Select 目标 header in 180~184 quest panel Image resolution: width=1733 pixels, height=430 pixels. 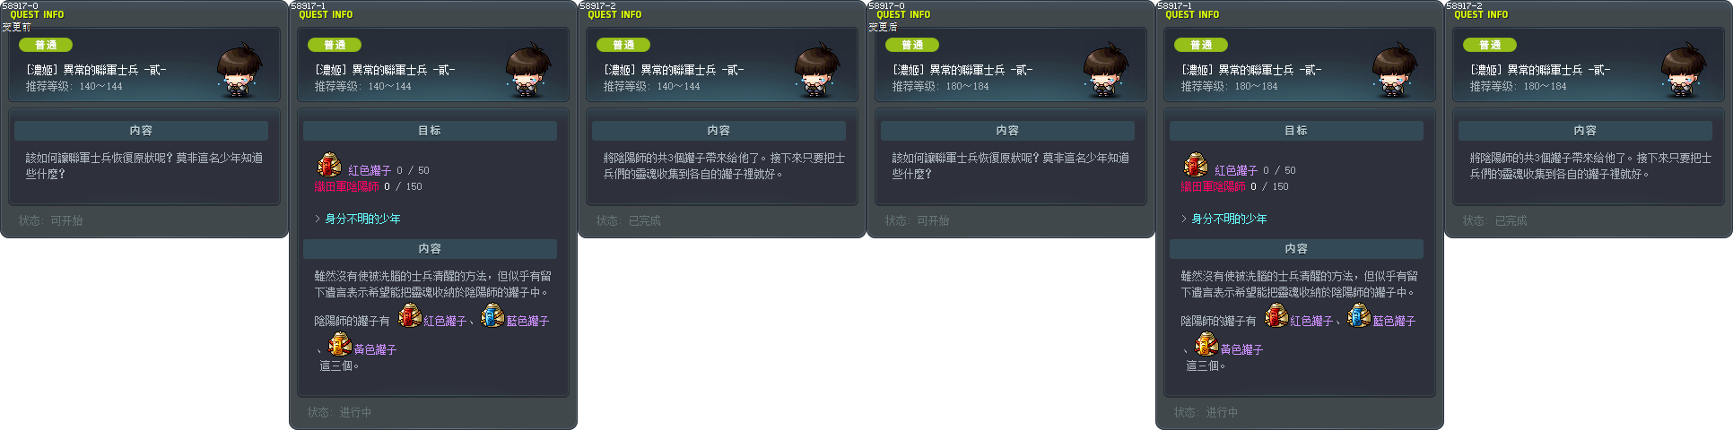pyautogui.click(x=1296, y=131)
